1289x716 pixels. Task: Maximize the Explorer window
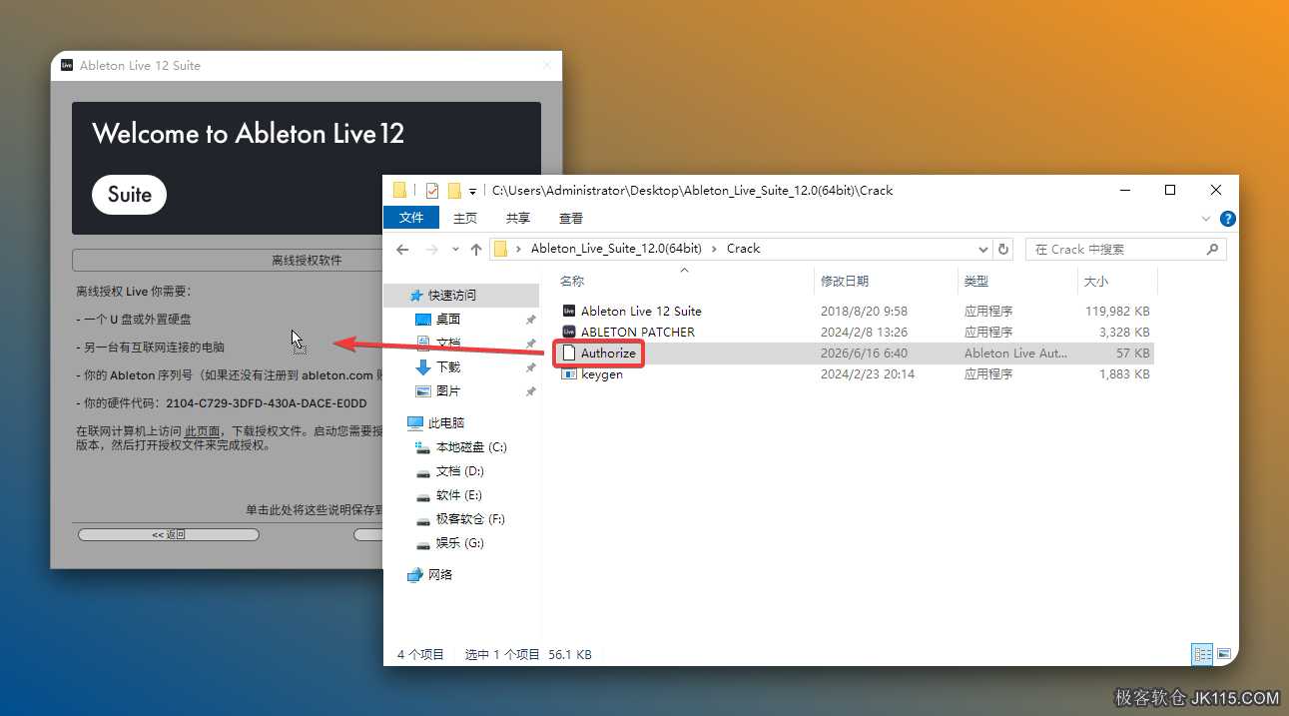[x=1170, y=190]
